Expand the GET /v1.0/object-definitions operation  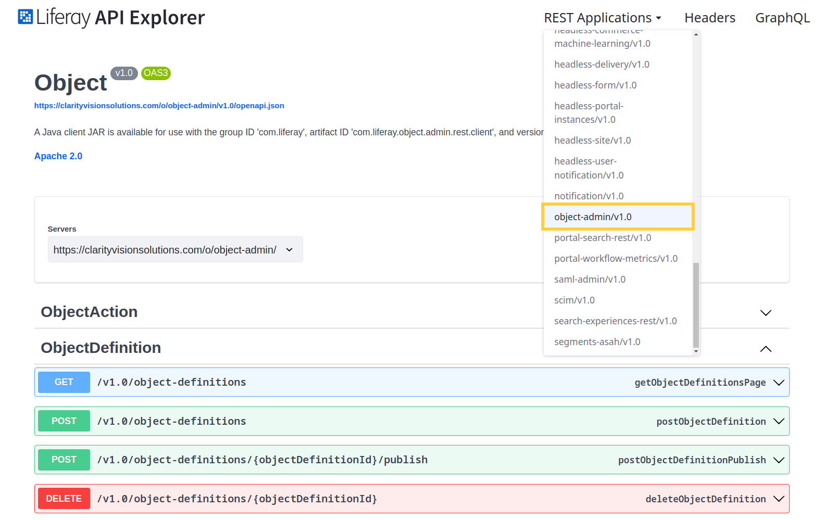tap(411, 382)
